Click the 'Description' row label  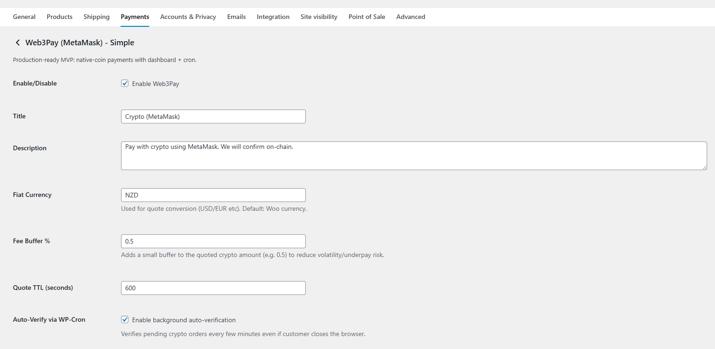coord(30,148)
